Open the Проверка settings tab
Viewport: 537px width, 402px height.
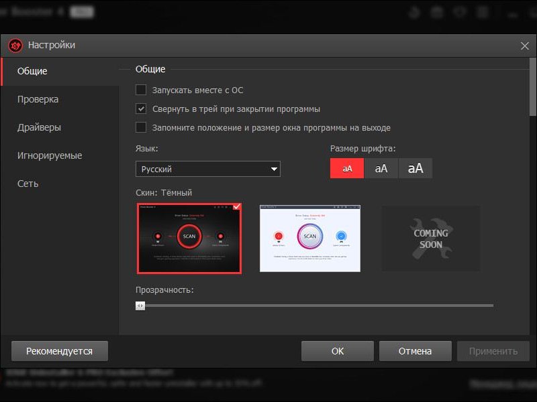[x=60, y=99]
